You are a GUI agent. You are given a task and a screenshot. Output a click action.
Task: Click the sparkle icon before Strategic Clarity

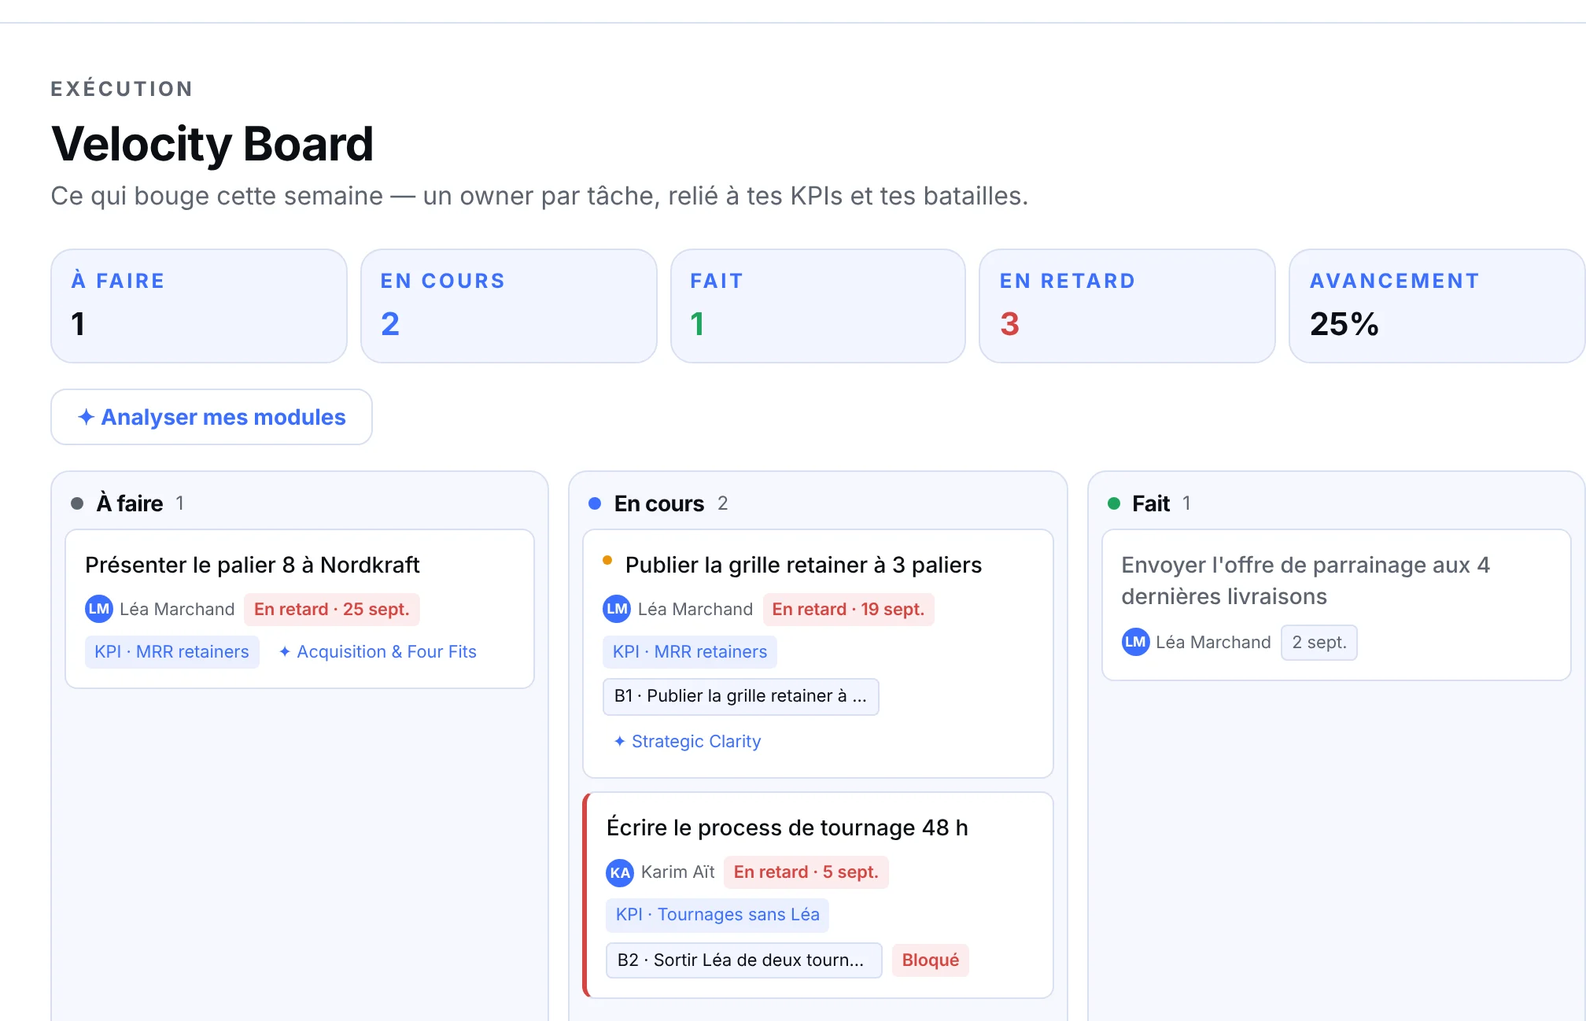[620, 742]
